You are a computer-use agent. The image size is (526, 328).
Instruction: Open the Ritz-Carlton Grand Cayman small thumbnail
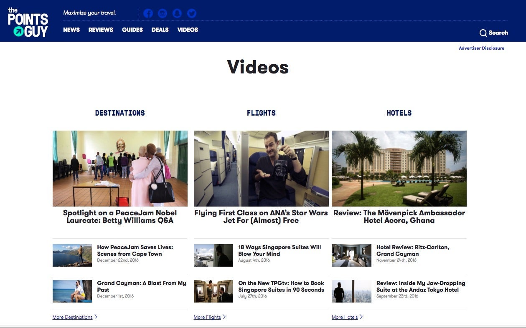pos(351,255)
